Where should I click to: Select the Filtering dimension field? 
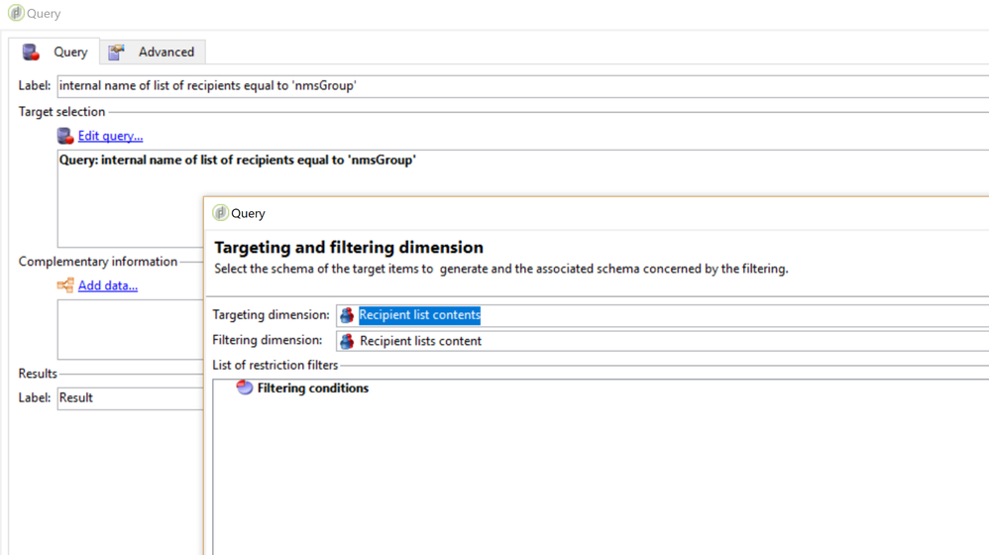(654, 341)
